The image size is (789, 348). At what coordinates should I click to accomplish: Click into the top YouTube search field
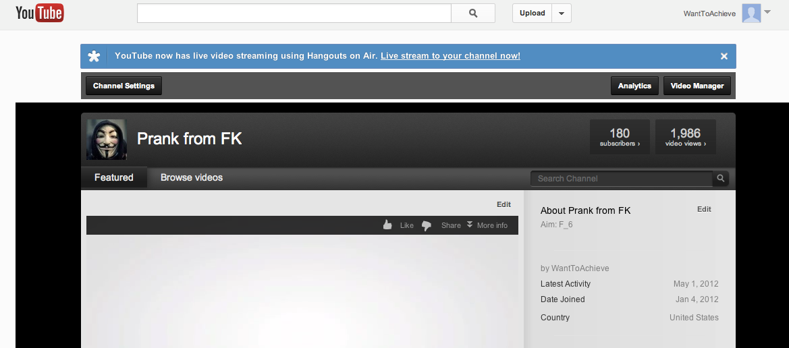coord(294,13)
